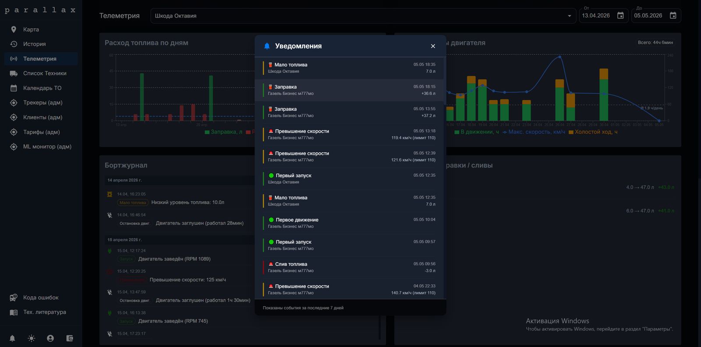Open the Календарь ТО menu item
Screen dimensions: 701x347
tap(41, 88)
